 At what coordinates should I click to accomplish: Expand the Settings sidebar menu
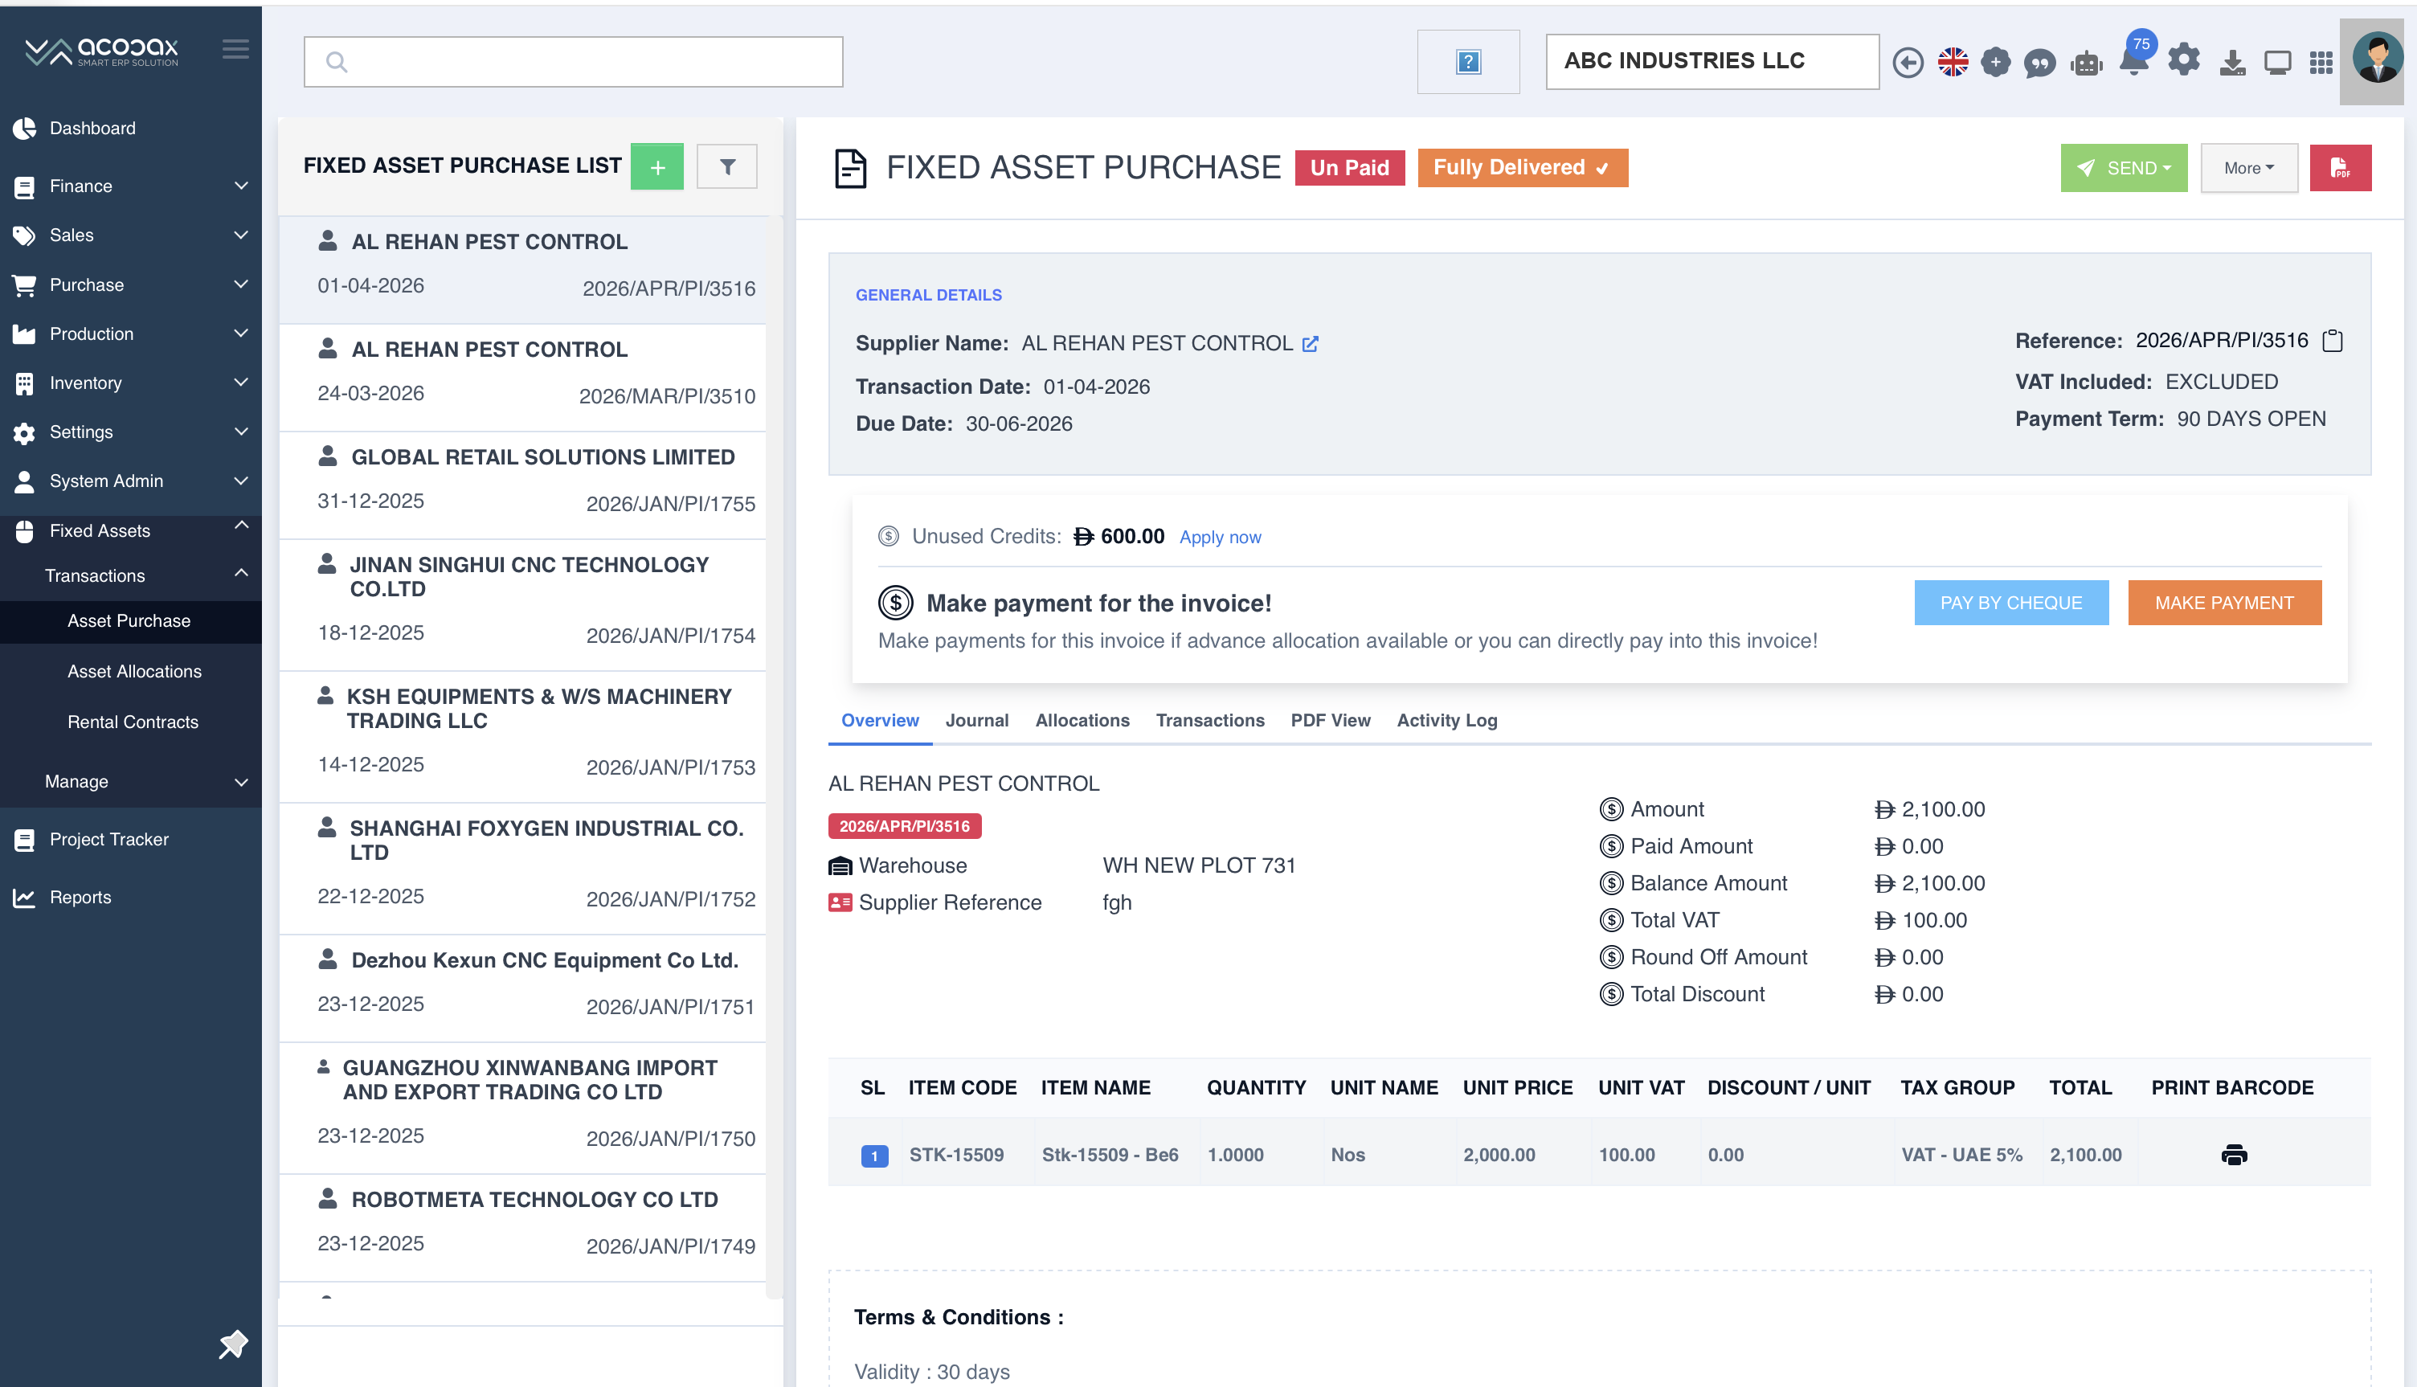pyautogui.click(x=130, y=432)
